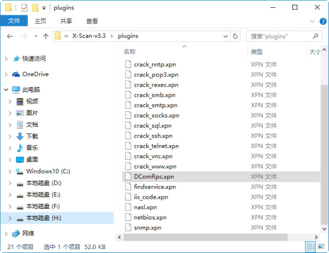This screenshot has width=329, height=253.
Task: Click X-Scan-v3.3 in the address path
Action: tap(89, 36)
